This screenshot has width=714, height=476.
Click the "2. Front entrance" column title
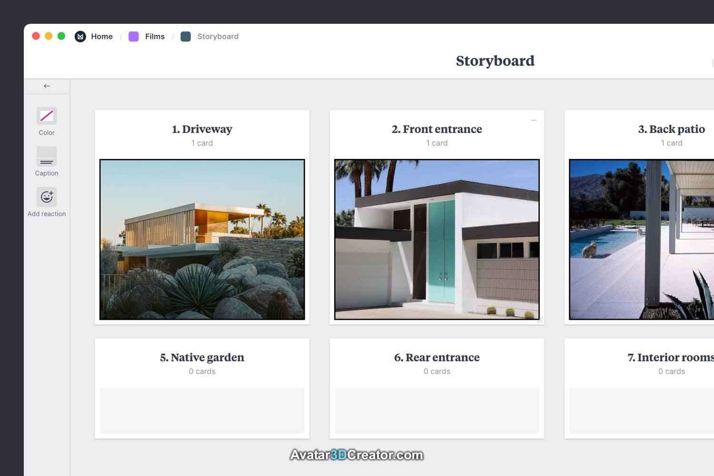click(437, 129)
